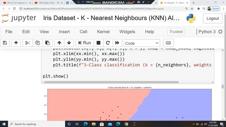Viewport: 226px width, 127px height.
Task: Open the extensions puzzle icon
Action: (198, 8)
